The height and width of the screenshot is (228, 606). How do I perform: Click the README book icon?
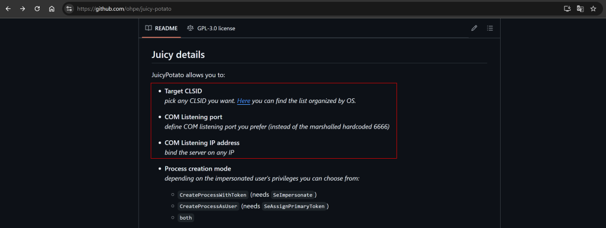[149, 28]
